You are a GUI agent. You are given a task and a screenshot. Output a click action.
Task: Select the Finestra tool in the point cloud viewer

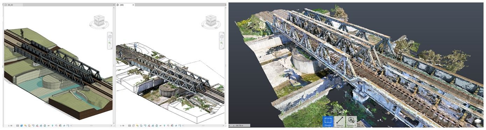(328, 121)
